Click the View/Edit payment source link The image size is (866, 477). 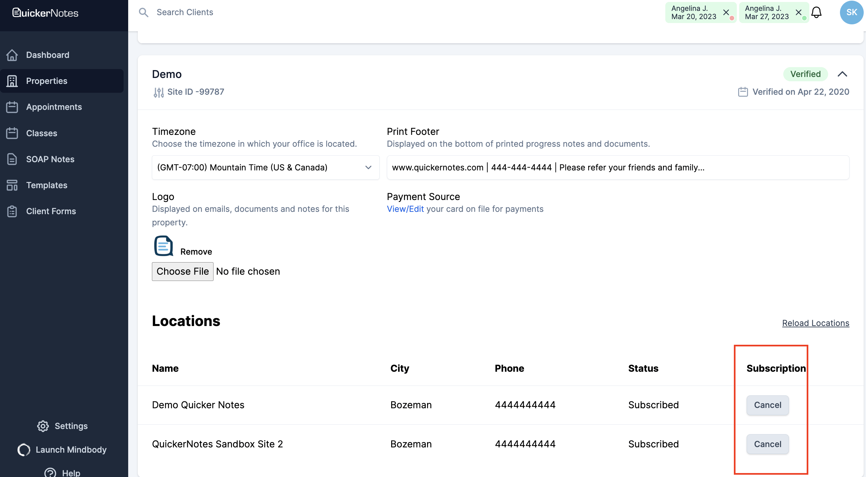coord(405,209)
